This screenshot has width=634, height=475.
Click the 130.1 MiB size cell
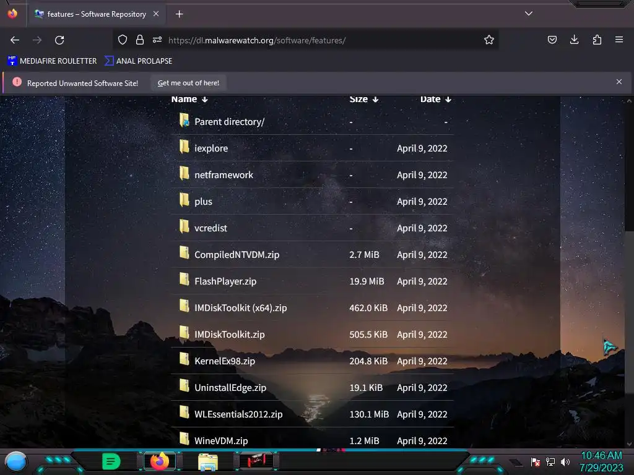[369, 414]
